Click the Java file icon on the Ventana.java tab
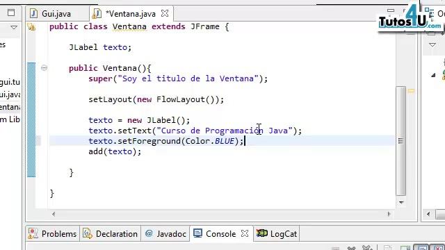 pos(97,14)
